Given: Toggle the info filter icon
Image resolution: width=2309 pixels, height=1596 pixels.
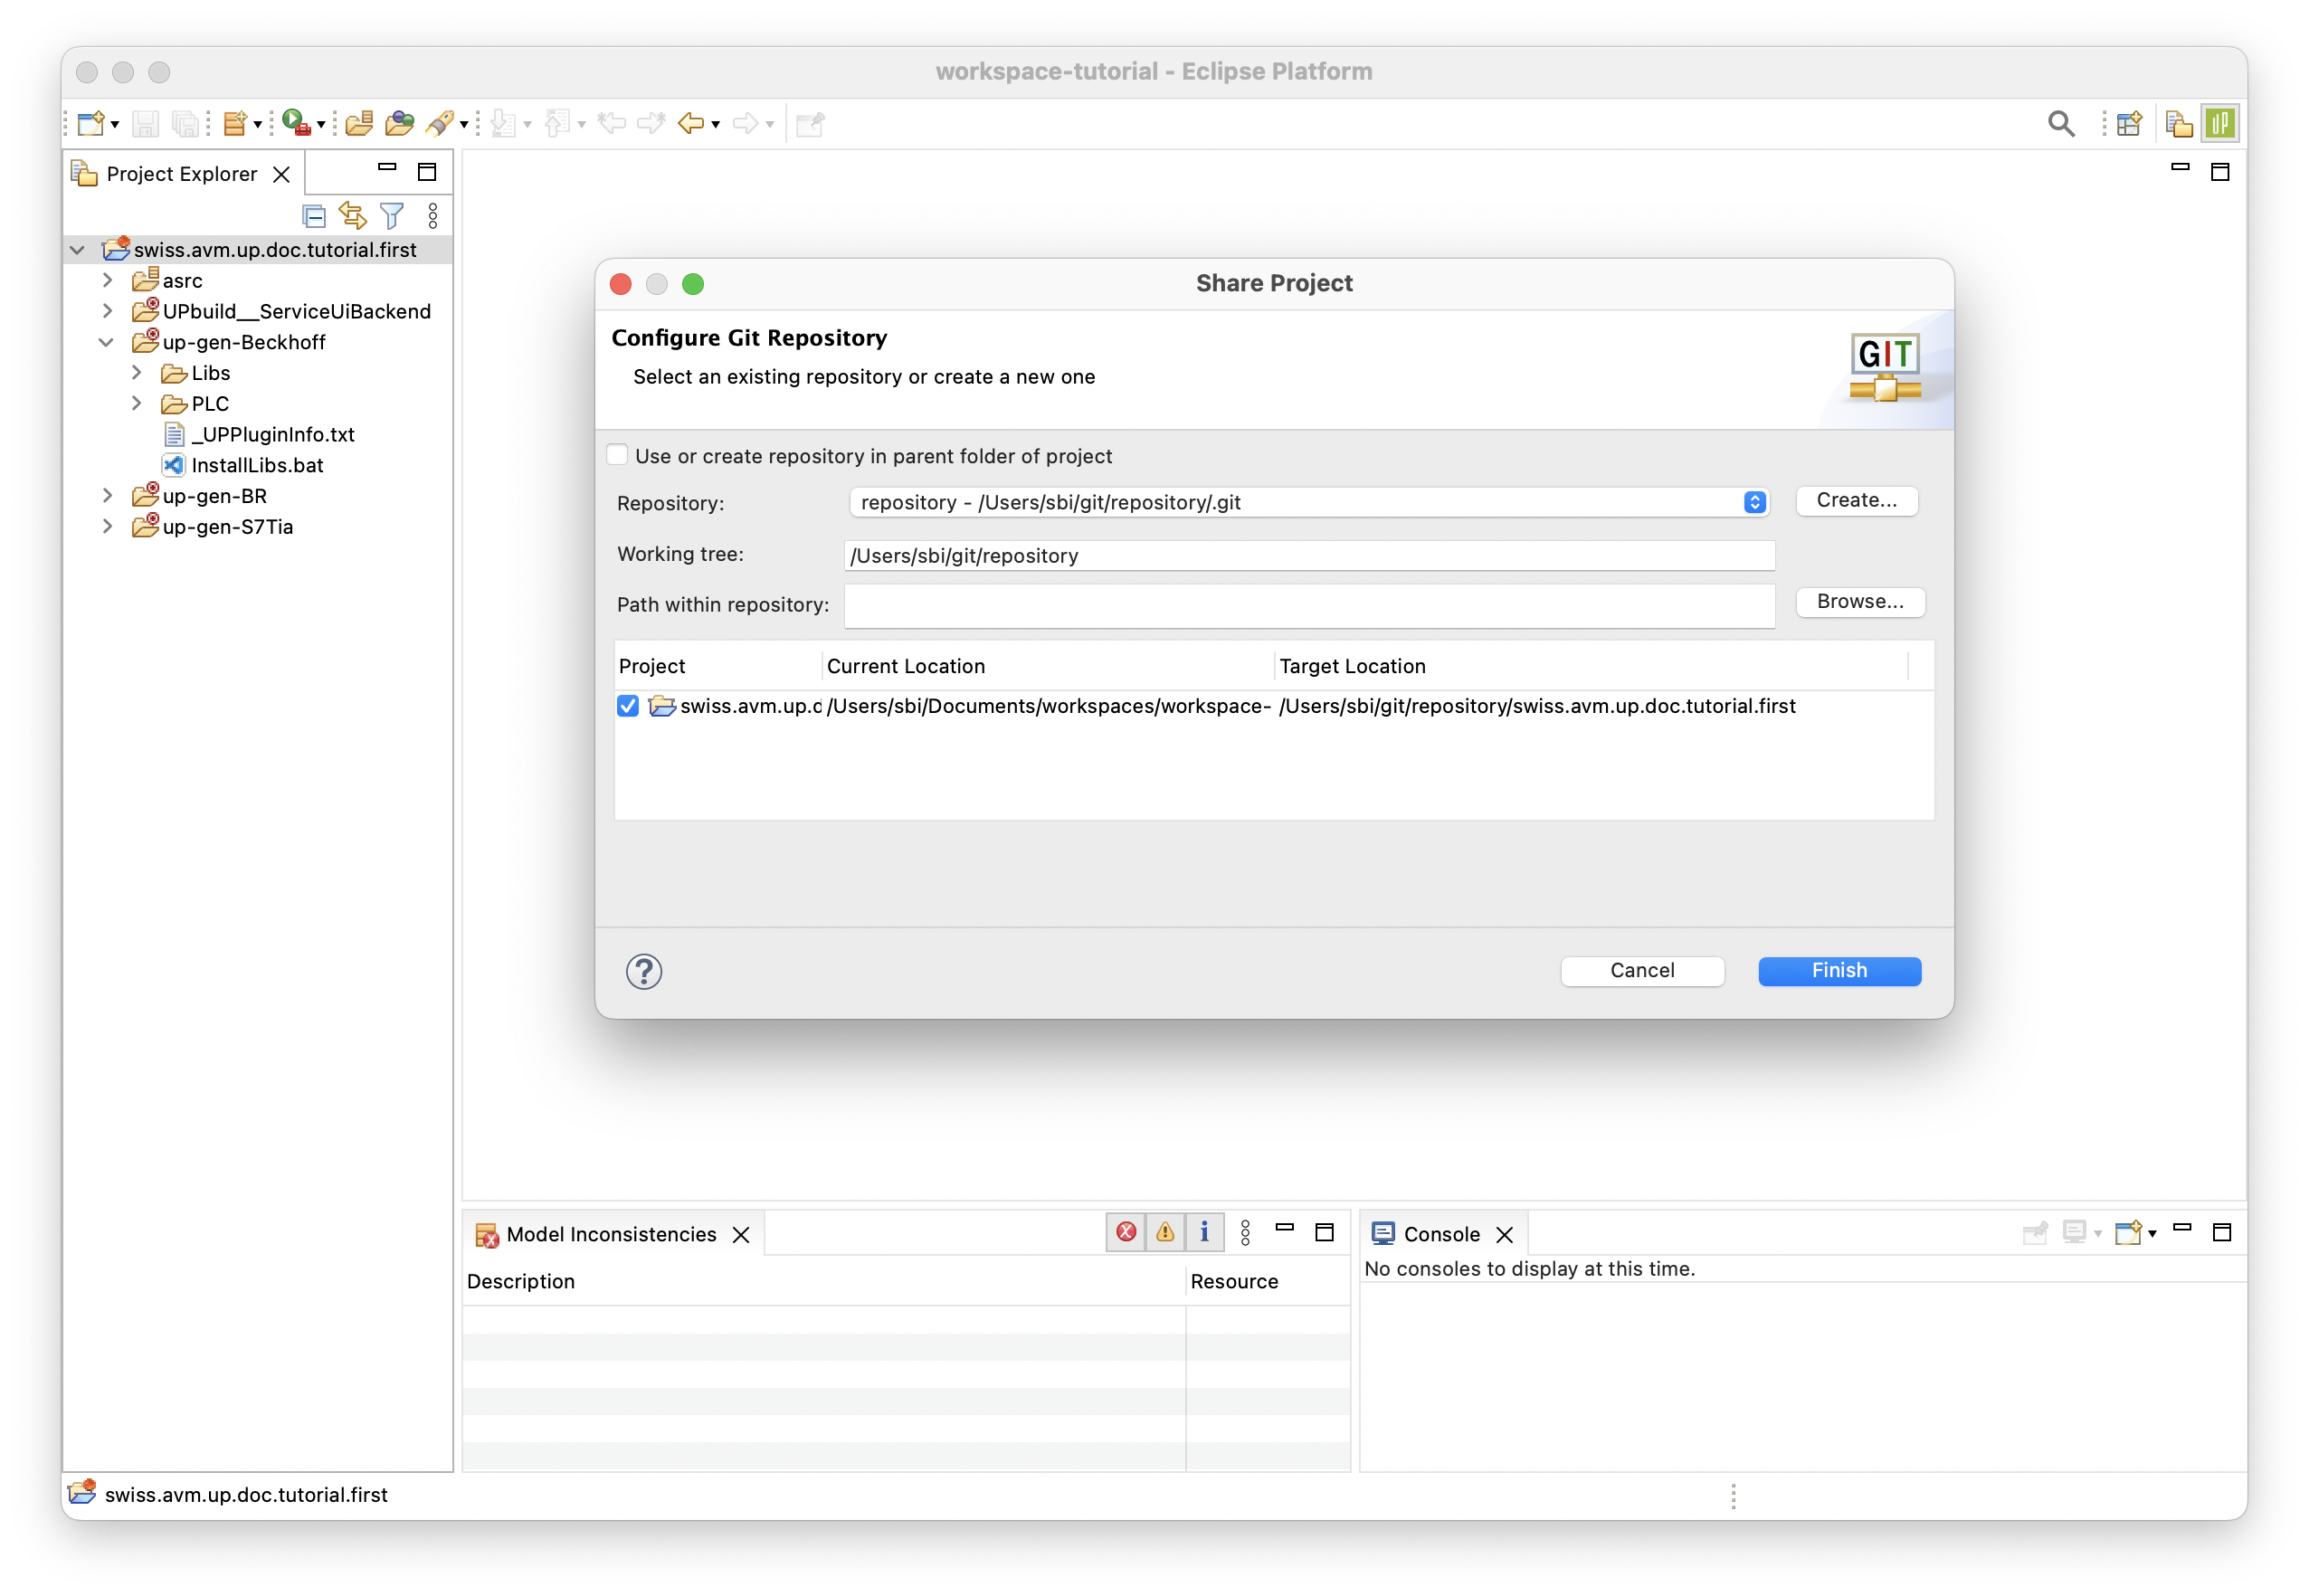Looking at the screenshot, I should [x=1204, y=1232].
